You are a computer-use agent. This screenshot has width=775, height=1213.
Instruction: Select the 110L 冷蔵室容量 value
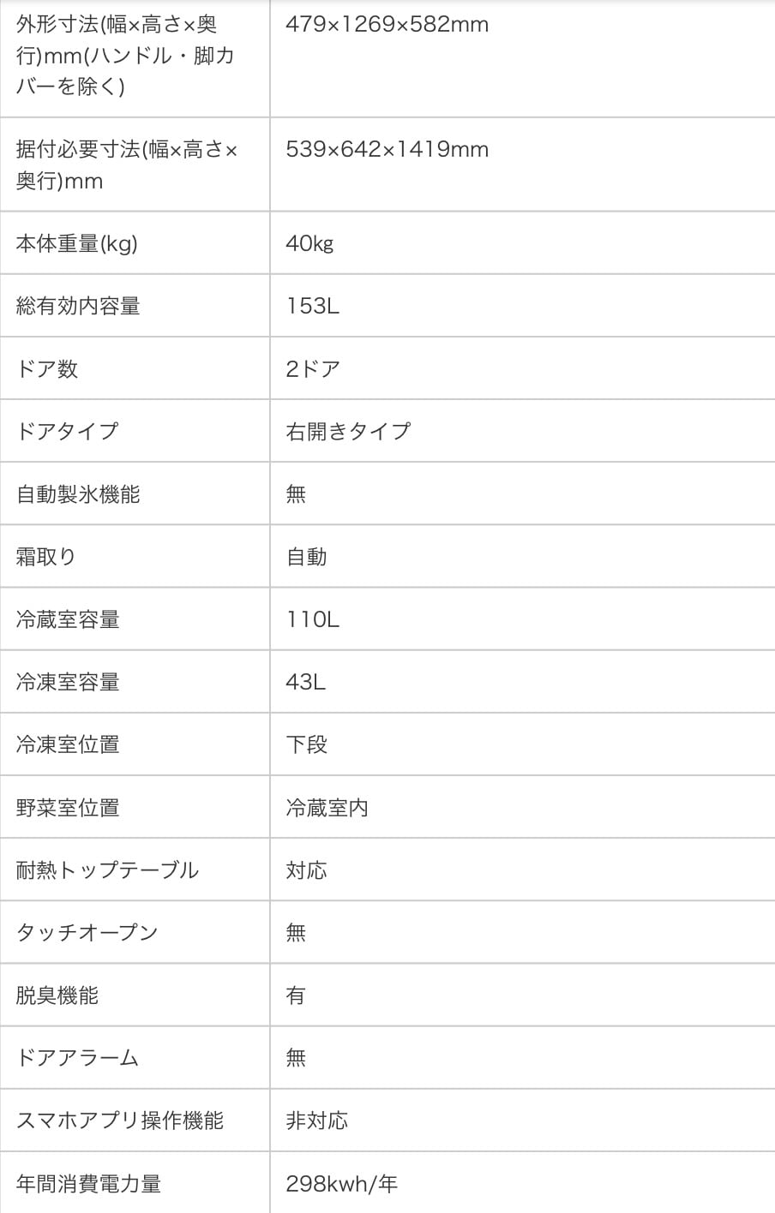pyautogui.click(x=313, y=619)
